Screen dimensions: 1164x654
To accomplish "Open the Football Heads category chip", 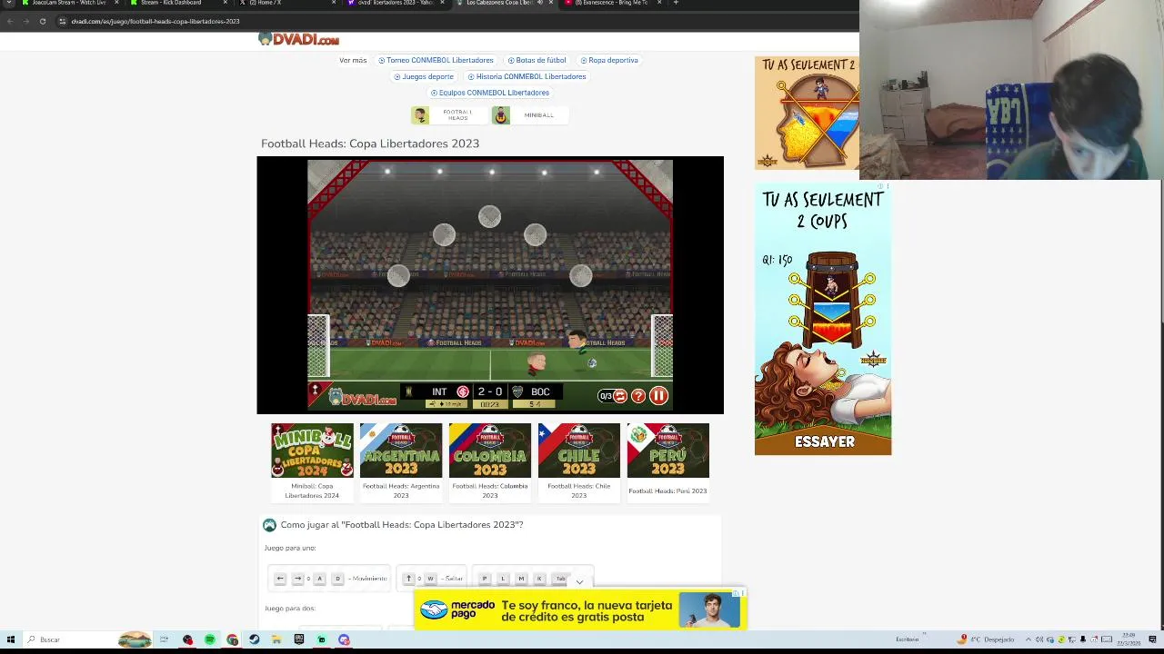I will (x=449, y=115).
